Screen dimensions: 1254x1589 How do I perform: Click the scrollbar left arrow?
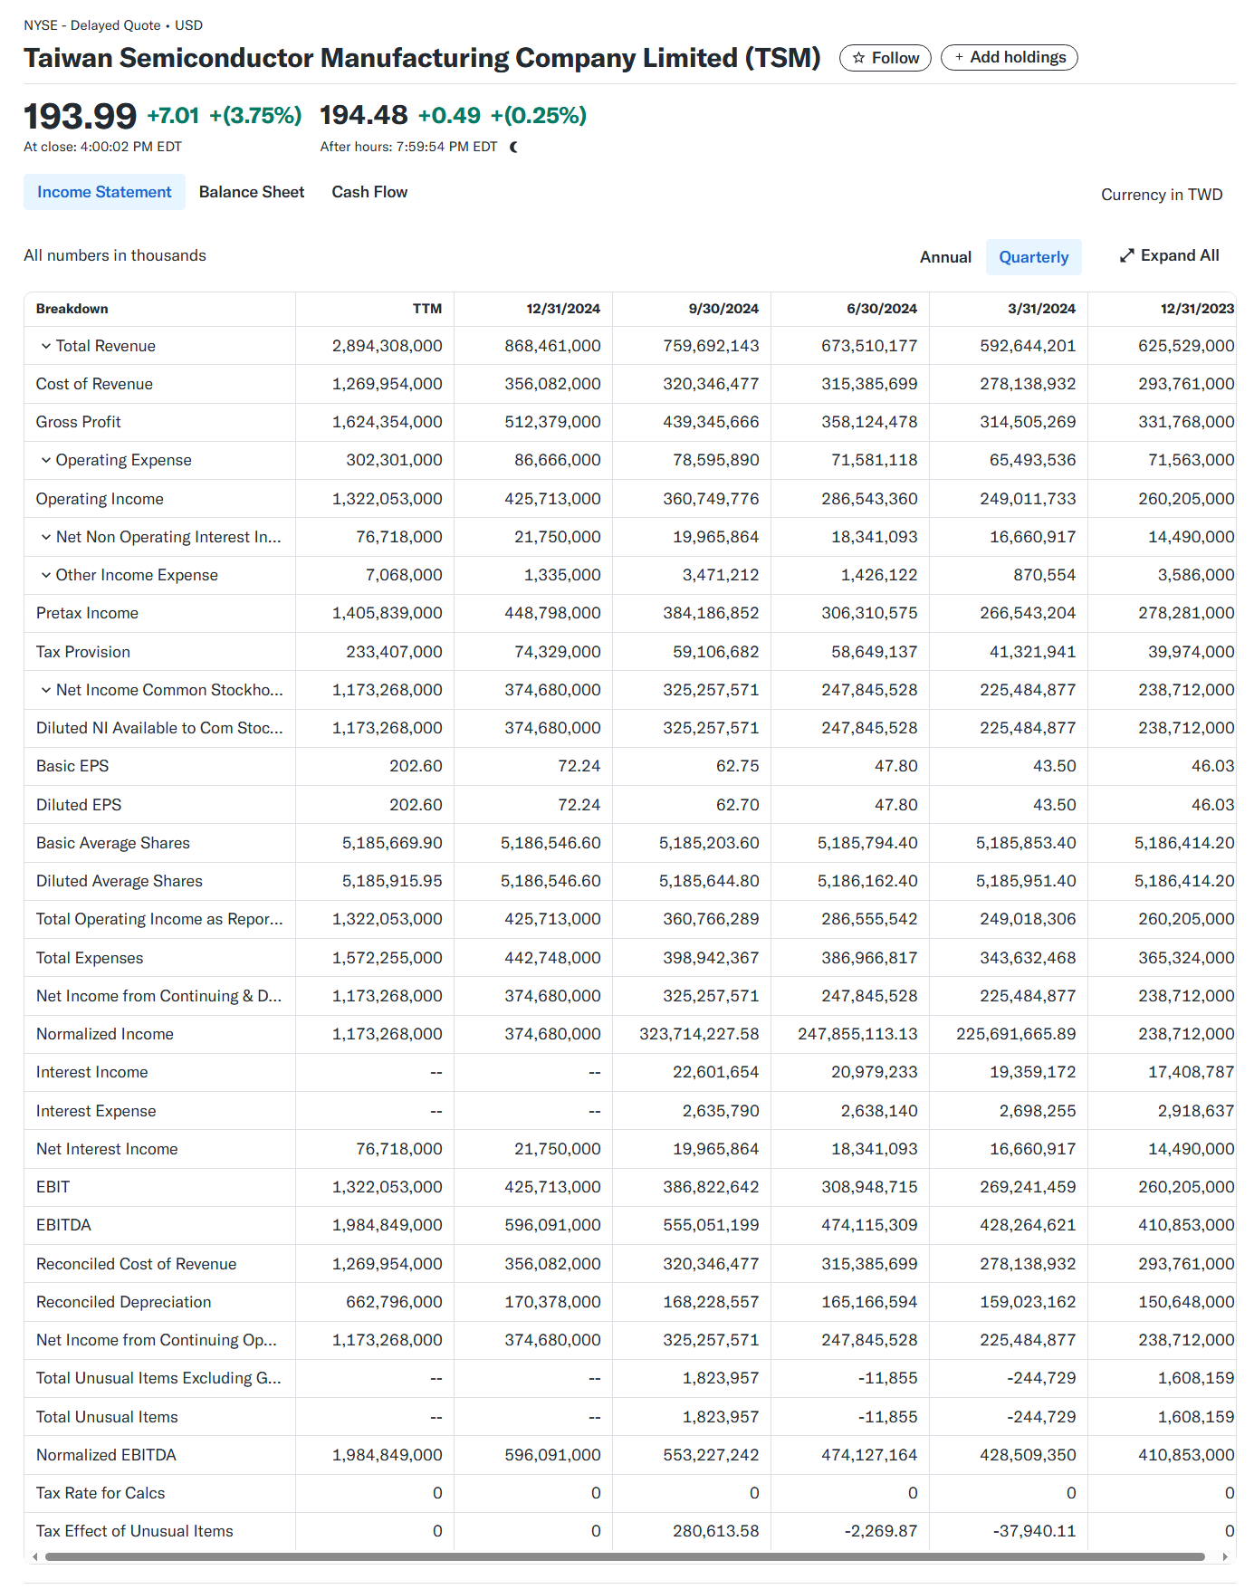(34, 1557)
